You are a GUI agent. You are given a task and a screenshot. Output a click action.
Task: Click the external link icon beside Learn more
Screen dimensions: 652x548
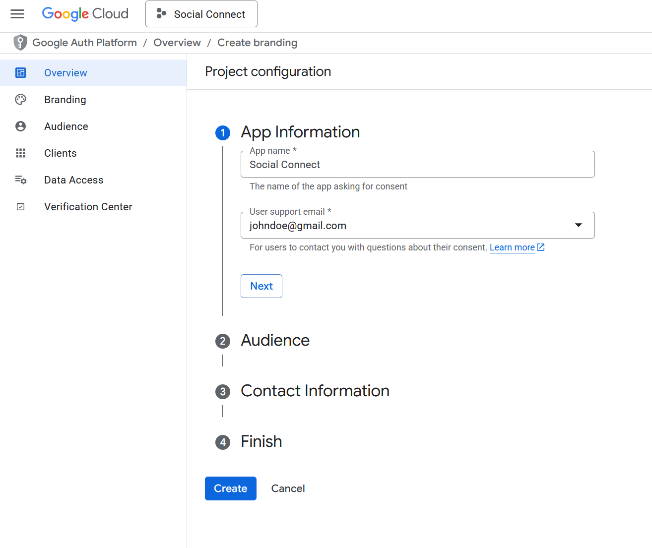(541, 247)
